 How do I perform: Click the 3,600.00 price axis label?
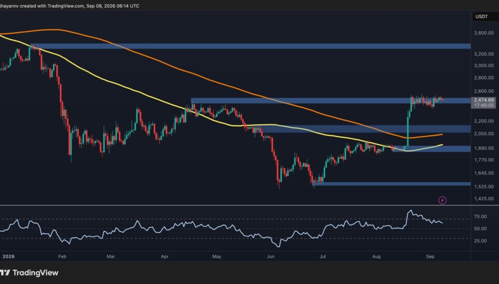pyautogui.click(x=484, y=33)
